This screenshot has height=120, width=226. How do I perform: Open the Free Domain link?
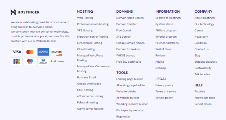[x=124, y=30]
